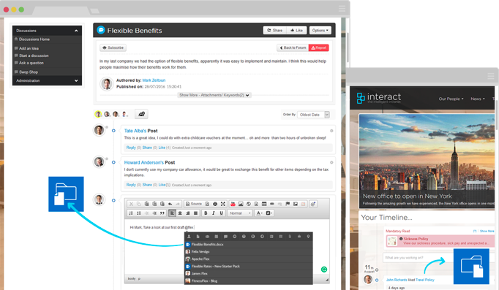Image resolution: width=499 pixels, height=290 pixels.
Task: Click the add participants icon
Action: click(x=142, y=114)
